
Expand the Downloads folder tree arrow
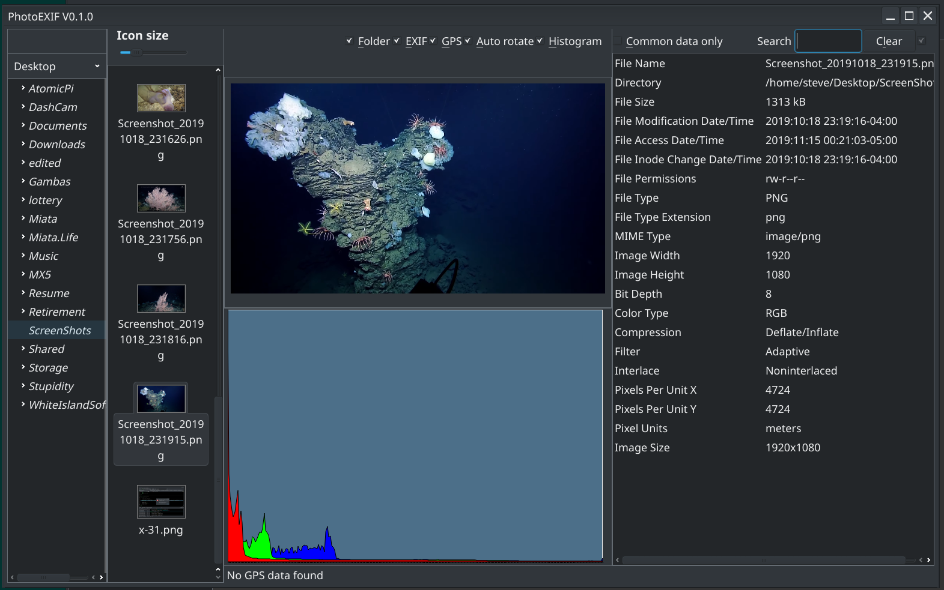click(x=23, y=144)
